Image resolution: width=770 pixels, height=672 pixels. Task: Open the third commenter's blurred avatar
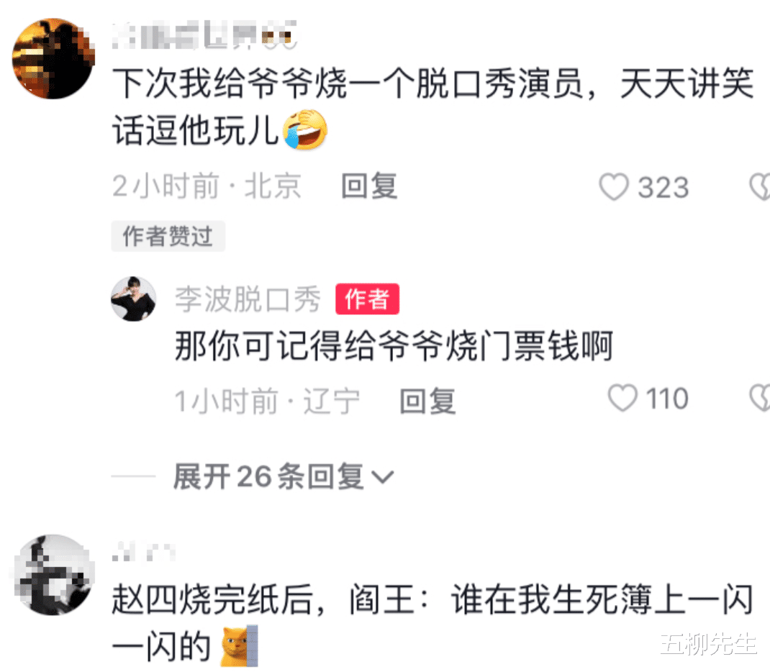53,575
